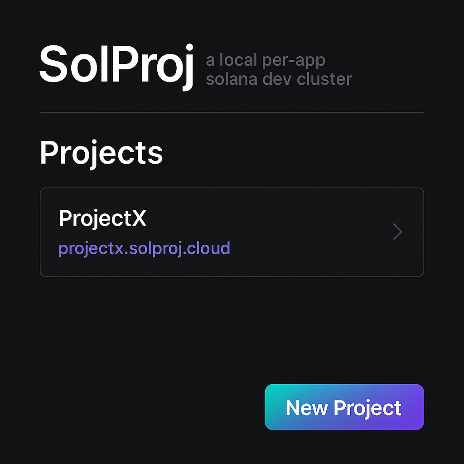This screenshot has height=464, width=464.
Task: Click the Projects section heading
Action: point(101,153)
